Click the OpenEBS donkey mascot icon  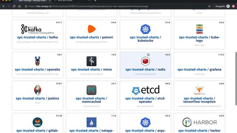point(37,61)
